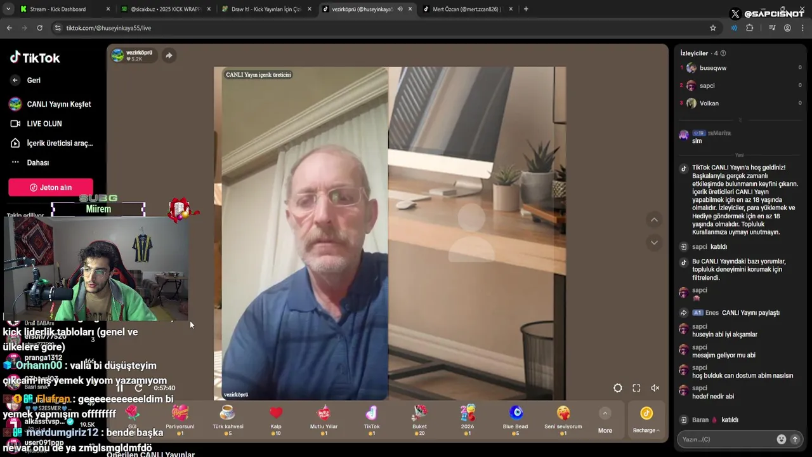The width and height of the screenshot is (812, 457).
Task: Open the vezirköprü streamer profile badge
Action: click(x=133, y=55)
